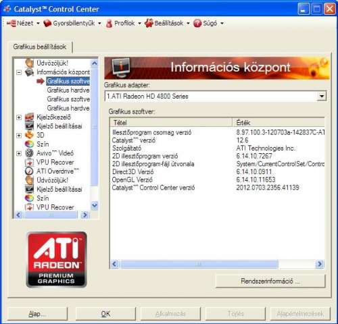Click the tree's vertical scrollbar thumb
338x324 pixels.
[x=95, y=127]
